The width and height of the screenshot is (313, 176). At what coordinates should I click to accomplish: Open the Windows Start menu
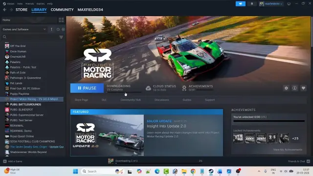coord(75,171)
